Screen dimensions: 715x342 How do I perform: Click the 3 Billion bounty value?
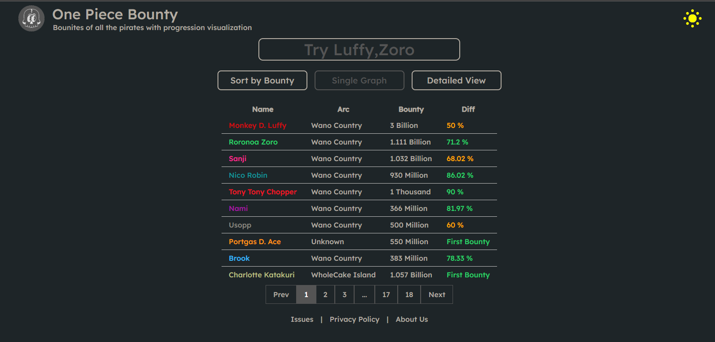tap(404, 126)
